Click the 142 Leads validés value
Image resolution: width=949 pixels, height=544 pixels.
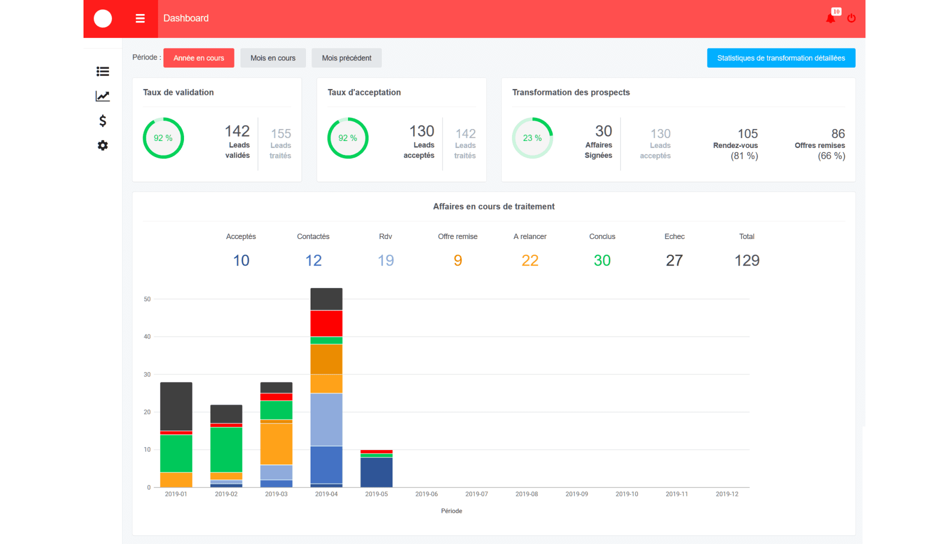click(x=237, y=131)
